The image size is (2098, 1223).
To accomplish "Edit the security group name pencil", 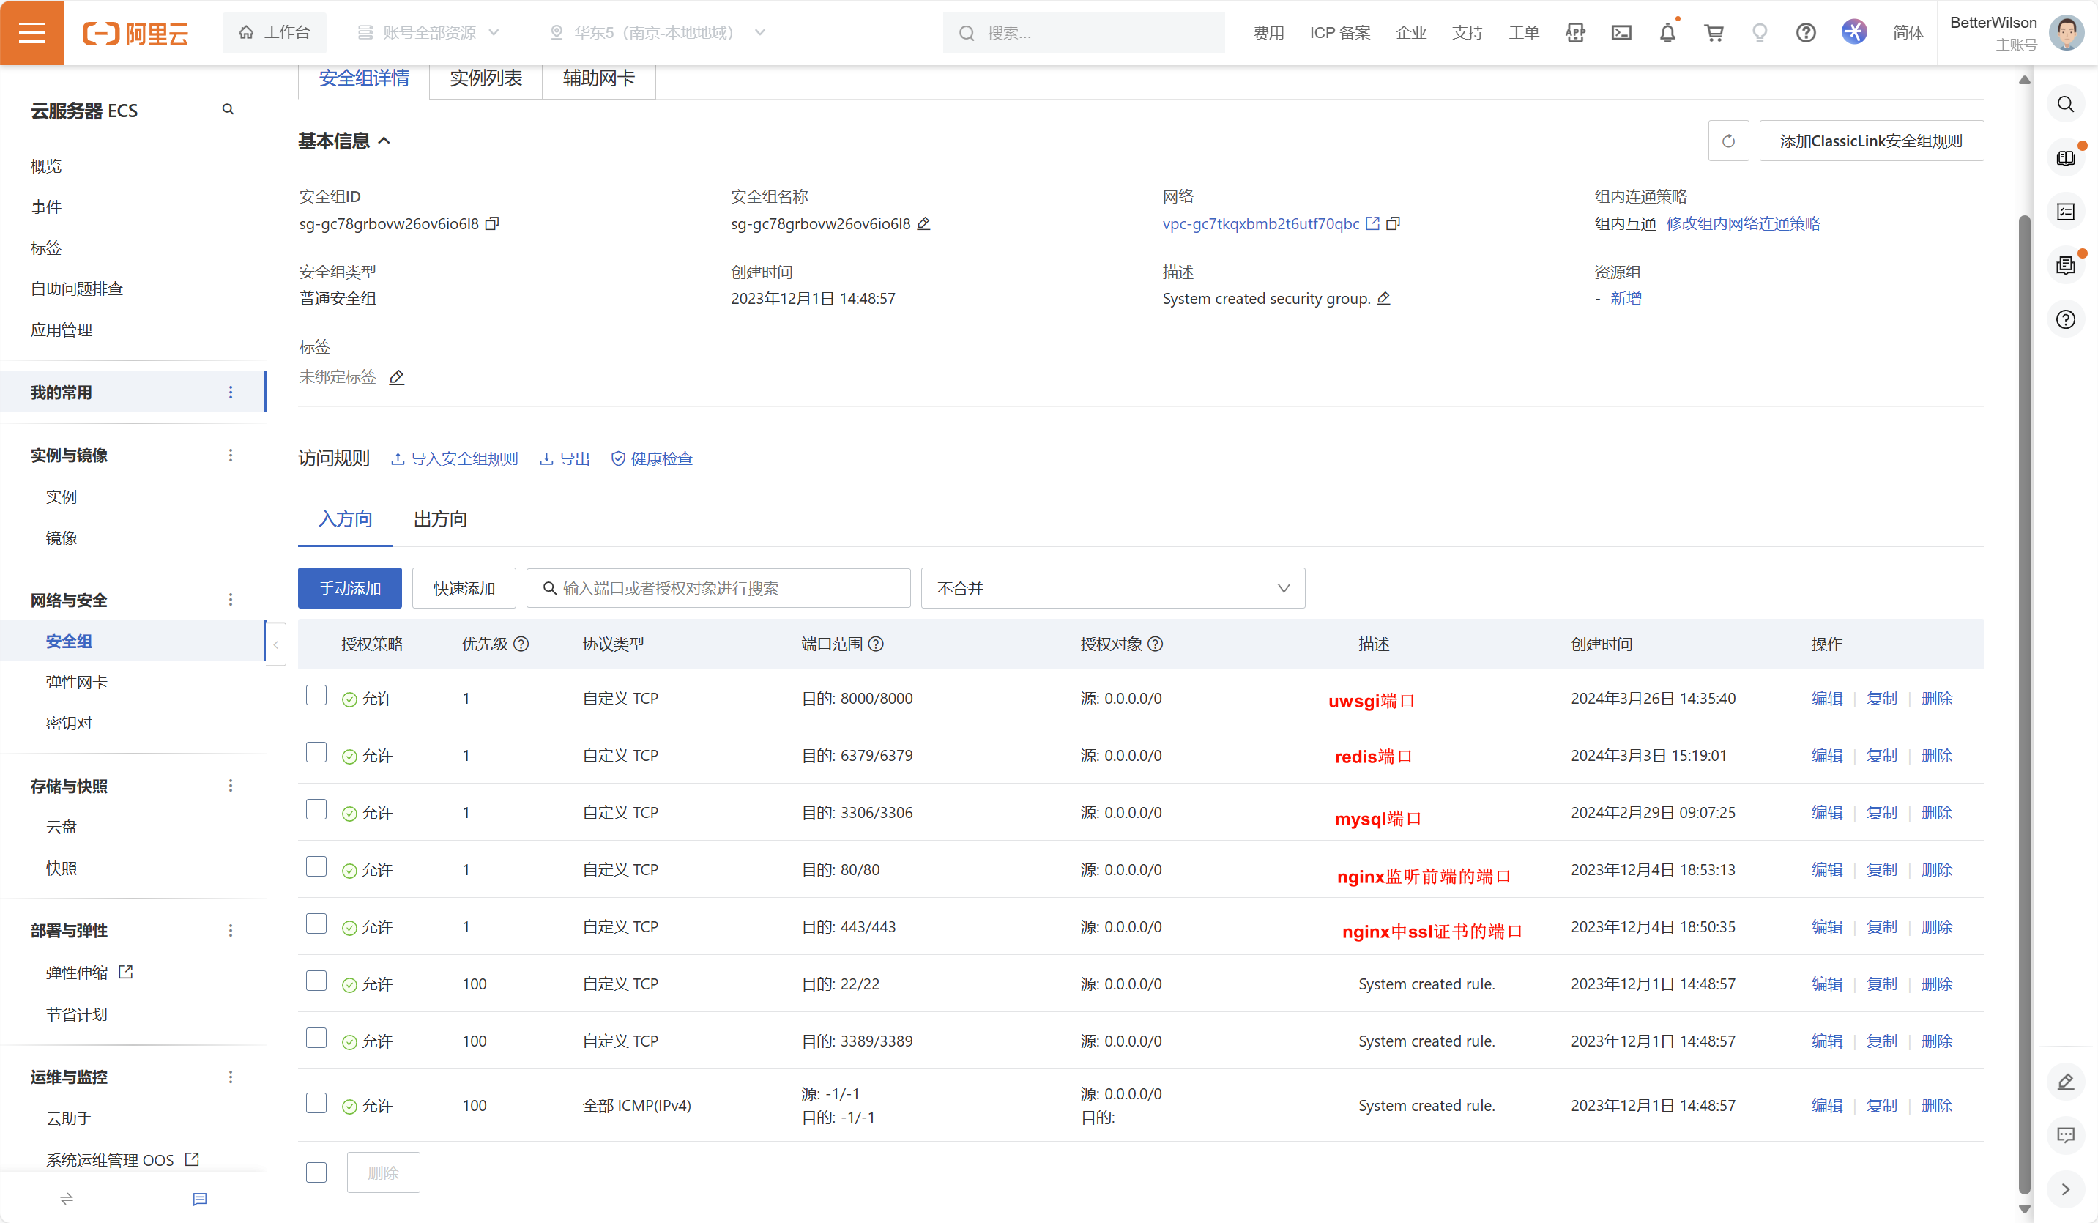I will point(923,223).
